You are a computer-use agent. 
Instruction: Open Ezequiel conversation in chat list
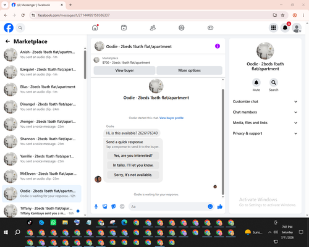pyautogui.click(x=42, y=72)
